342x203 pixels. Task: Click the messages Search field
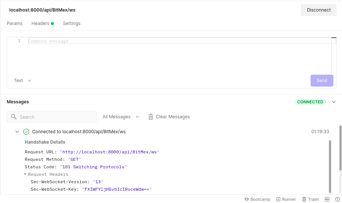(x=52, y=117)
